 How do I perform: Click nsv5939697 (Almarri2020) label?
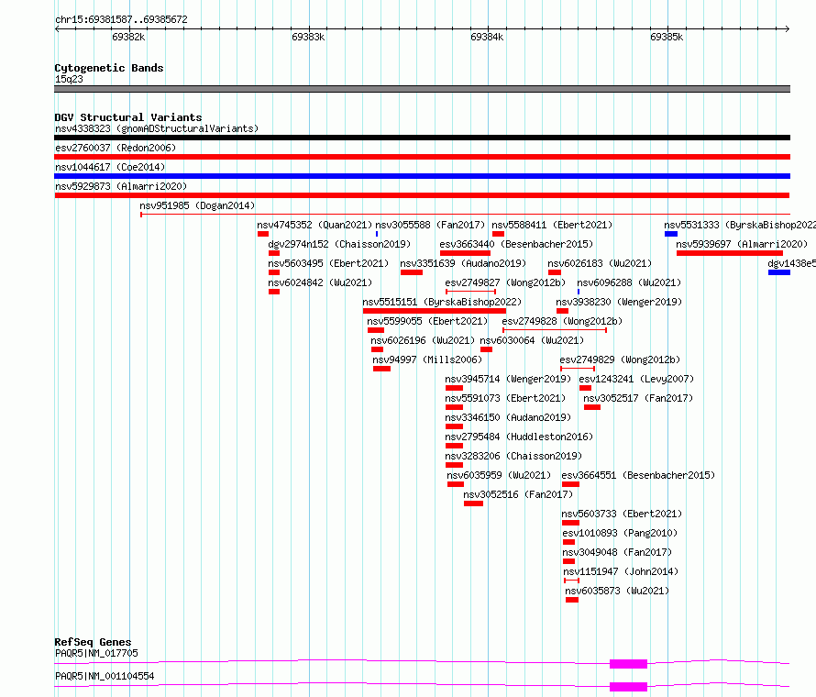(742, 244)
